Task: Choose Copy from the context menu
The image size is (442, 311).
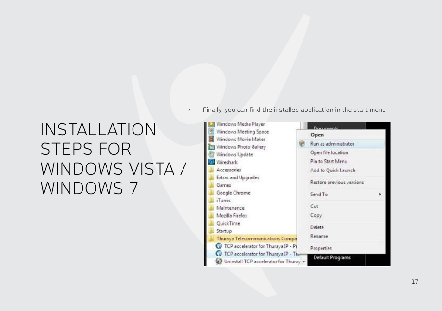Action: tap(316, 215)
